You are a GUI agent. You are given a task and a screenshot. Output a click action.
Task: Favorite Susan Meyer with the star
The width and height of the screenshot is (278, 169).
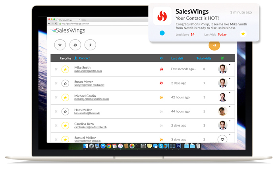(65, 83)
